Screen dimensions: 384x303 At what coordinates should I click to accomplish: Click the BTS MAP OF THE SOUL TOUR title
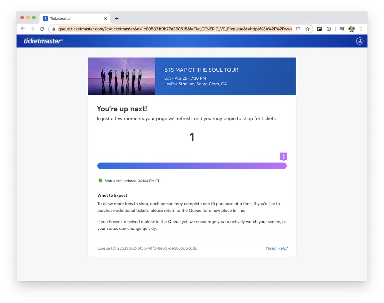pos(201,70)
